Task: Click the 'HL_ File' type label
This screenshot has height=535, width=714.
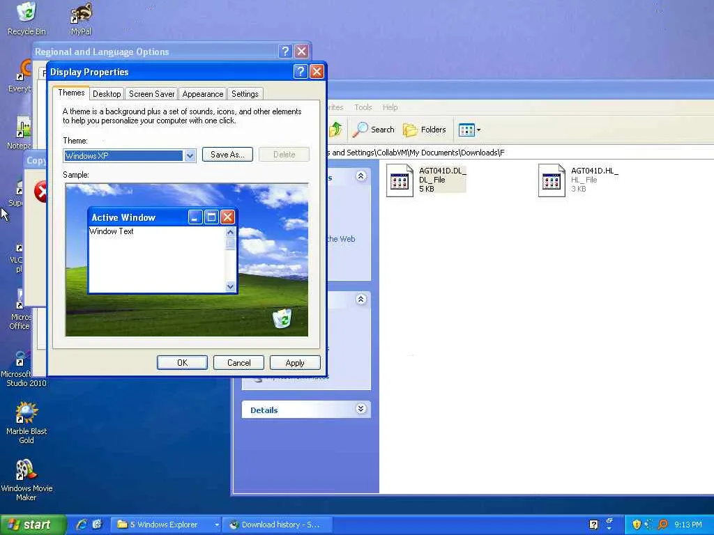Action: (584, 180)
